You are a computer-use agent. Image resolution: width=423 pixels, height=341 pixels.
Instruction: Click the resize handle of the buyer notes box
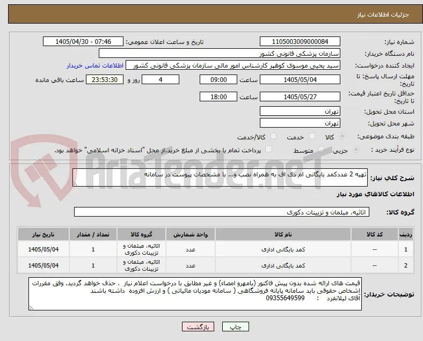(31, 308)
